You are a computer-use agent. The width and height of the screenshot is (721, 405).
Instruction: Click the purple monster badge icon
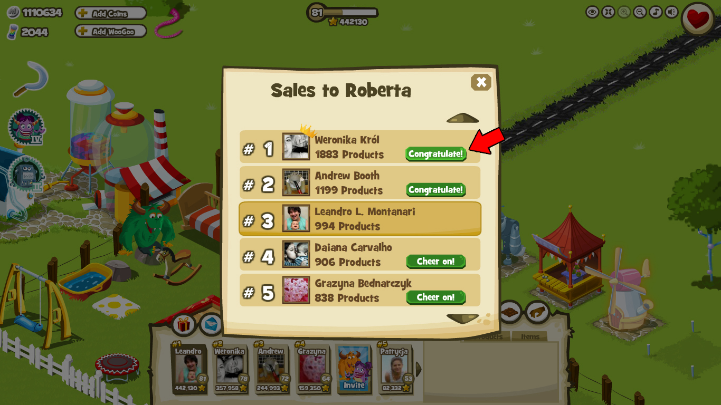pyautogui.click(x=26, y=128)
